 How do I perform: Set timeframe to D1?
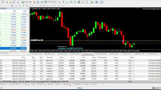[x=55, y=5]
